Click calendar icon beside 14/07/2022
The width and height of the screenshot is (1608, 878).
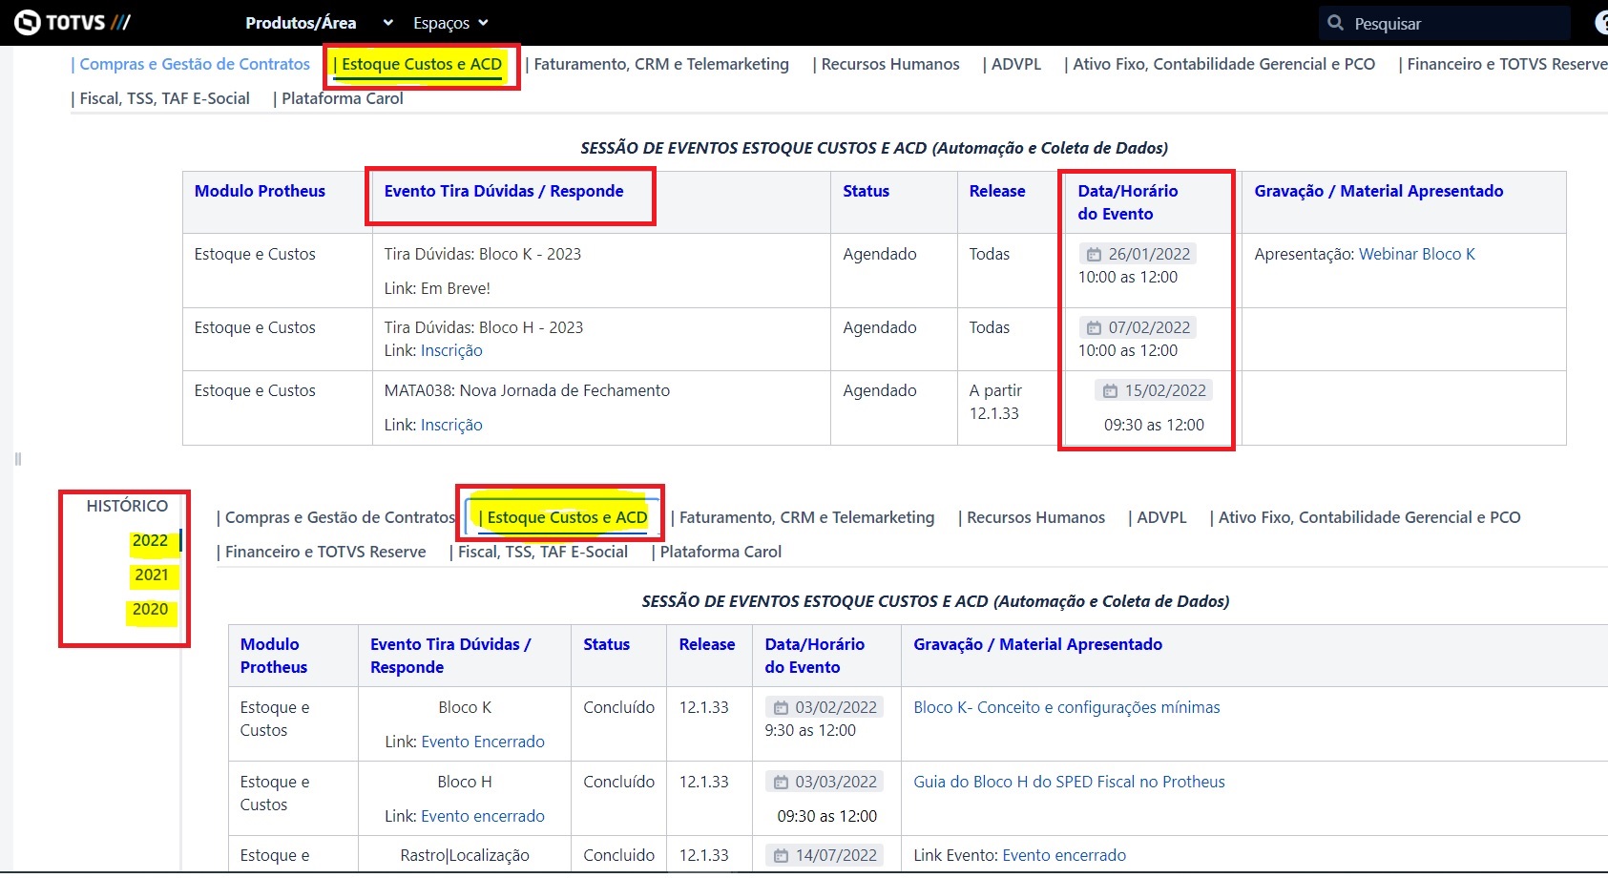pos(781,856)
